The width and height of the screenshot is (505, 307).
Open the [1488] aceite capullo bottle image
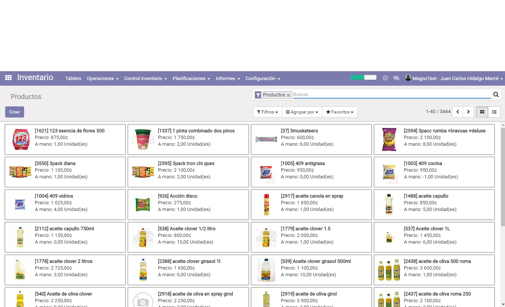(389, 205)
